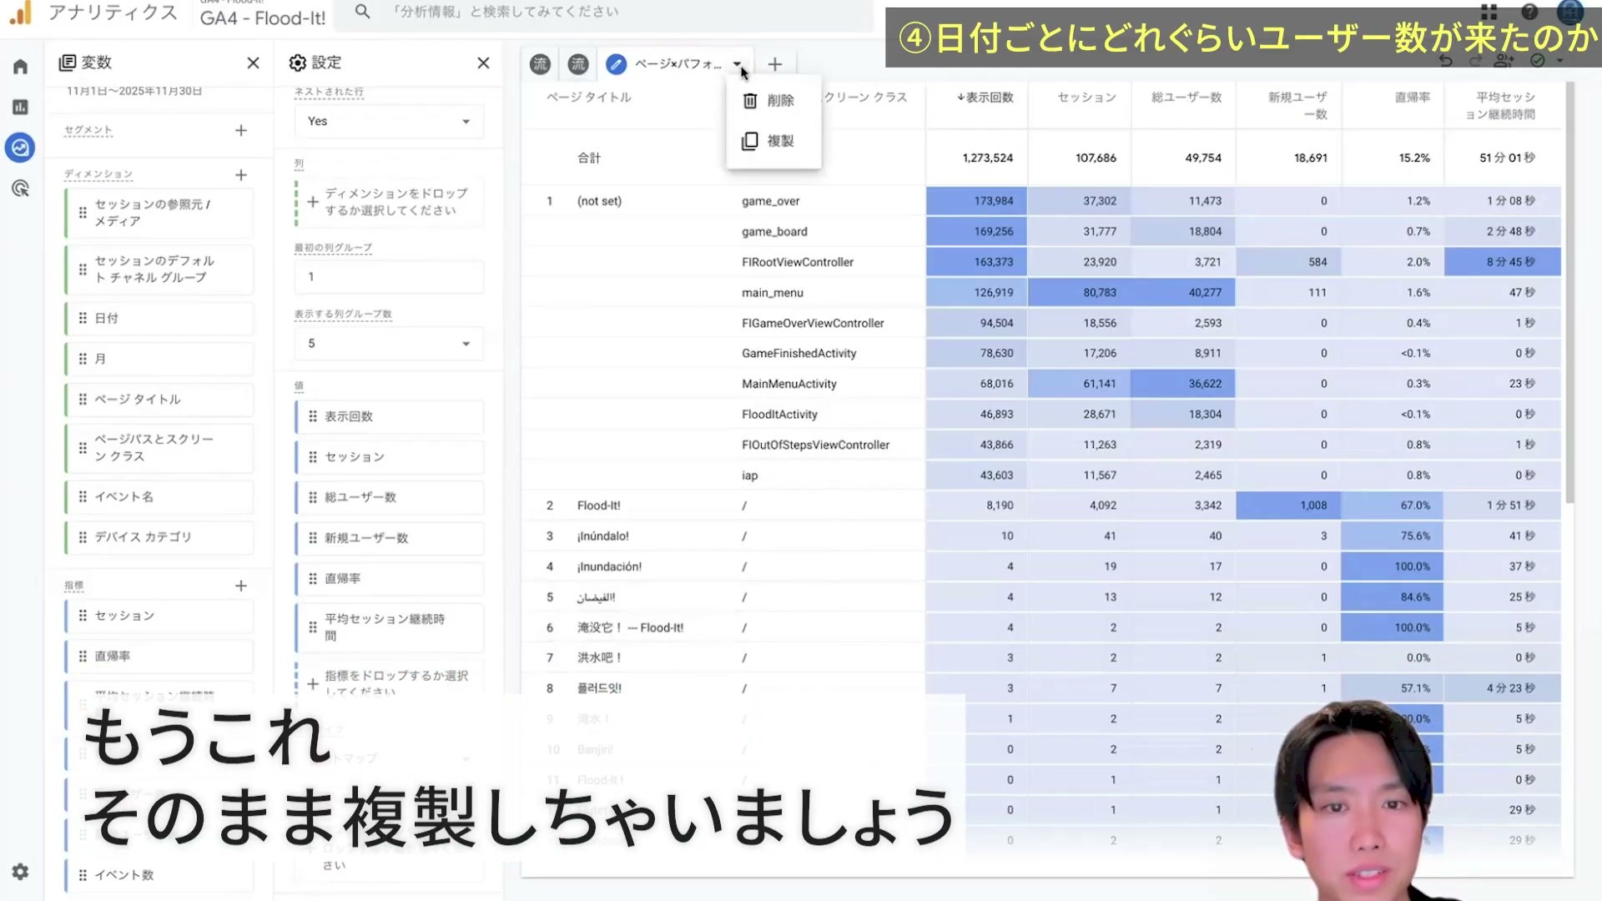Add a new exploration tab with plus

pos(775,64)
